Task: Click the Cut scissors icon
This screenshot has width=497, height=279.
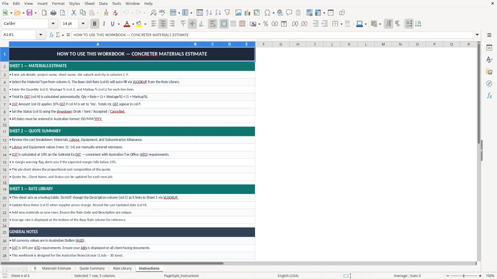Action: (x=74, y=13)
